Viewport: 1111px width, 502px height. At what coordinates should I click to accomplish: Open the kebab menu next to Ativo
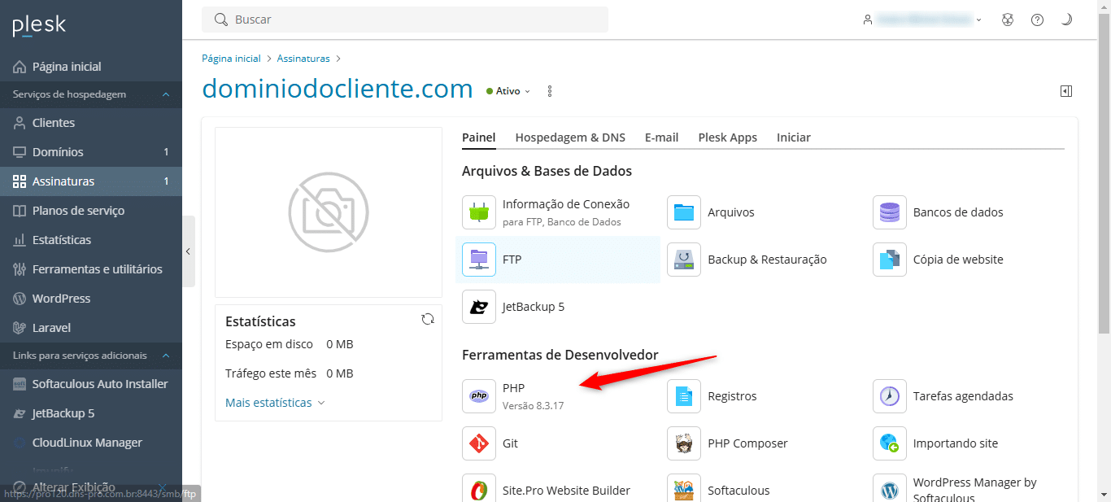coord(550,91)
